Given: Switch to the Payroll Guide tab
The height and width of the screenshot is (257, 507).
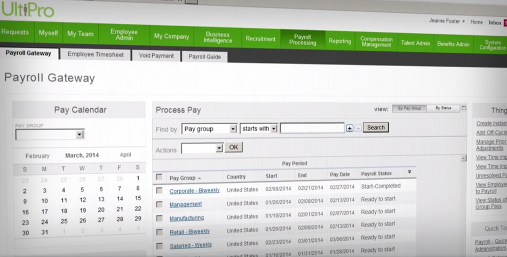Looking at the screenshot, I should [x=205, y=57].
